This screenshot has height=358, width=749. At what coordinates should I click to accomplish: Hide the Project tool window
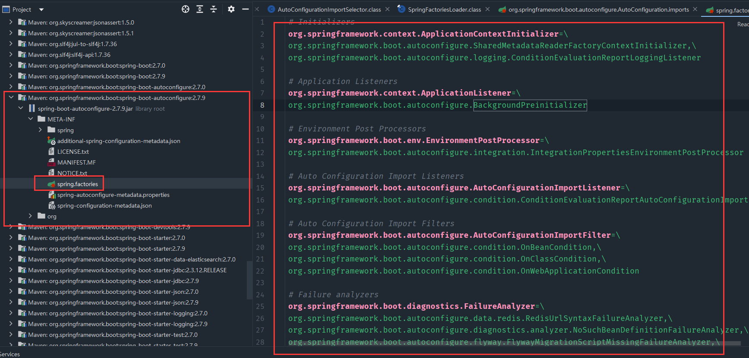coord(245,9)
